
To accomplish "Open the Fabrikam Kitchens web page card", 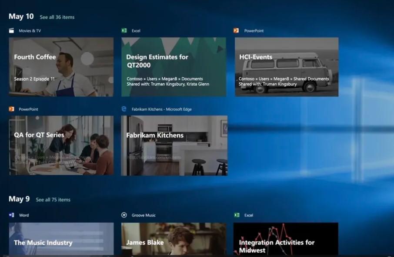I will (x=174, y=145).
